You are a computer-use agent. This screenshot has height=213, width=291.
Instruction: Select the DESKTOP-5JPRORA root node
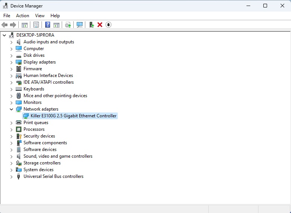pyautogui.click(x=35, y=35)
